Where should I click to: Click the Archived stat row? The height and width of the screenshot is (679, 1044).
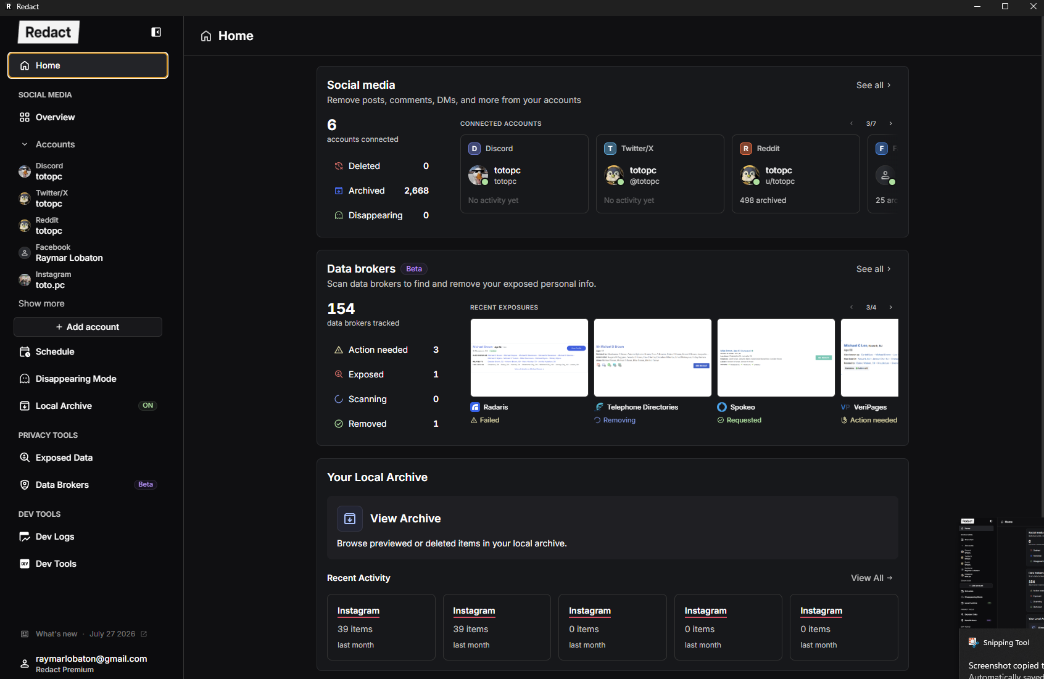click(x=381, y=191)
